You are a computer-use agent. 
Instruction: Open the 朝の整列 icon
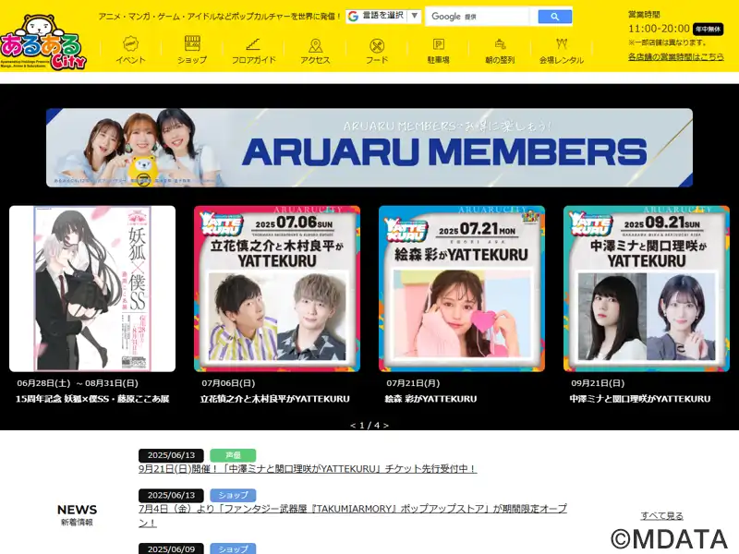[500, 44]
